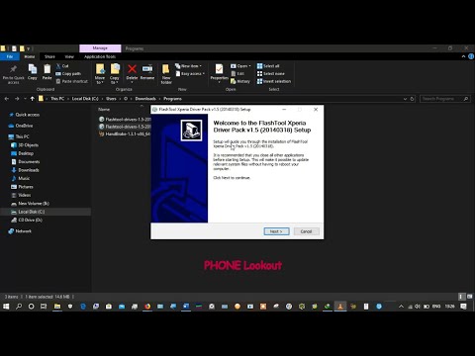Open the Copy to dropdown
Image resolution: width=475 pixels, height=356 pixels.
[x=115, y=74]
